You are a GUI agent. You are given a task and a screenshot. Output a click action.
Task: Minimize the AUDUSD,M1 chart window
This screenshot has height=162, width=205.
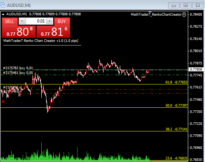[x=174, y=5]
